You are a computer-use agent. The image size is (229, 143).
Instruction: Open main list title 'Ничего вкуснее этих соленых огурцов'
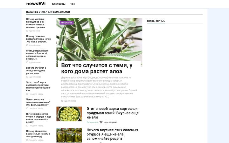click(x=112, y=134)
